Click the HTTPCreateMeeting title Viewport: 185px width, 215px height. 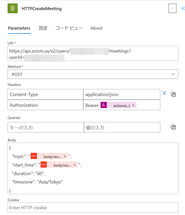(x=42, y=9)
